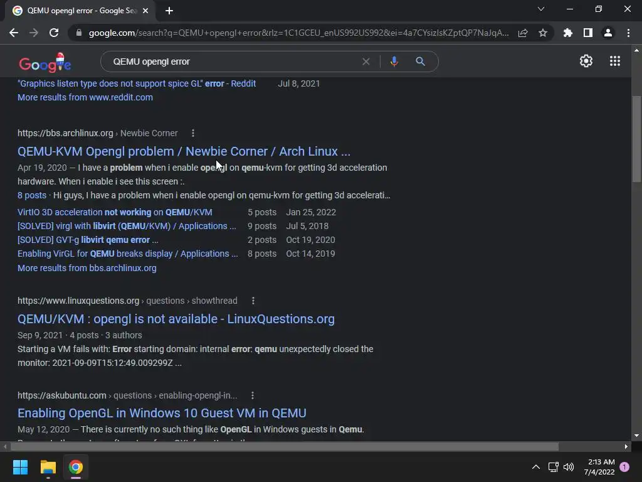This screenshot has width=642, height=482.
Task: Open Chrome's three-dot menu
Action: click(628, 33)
